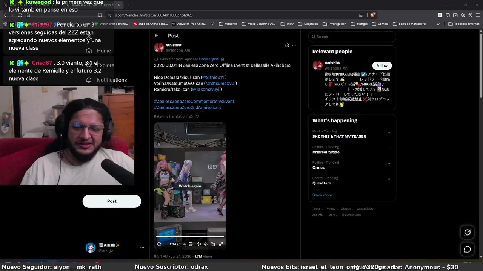The height and width of the screenshot is (271, 483).
Task: Open more options for SKZ THIS & THAT trend
Action: click(389, 132)
